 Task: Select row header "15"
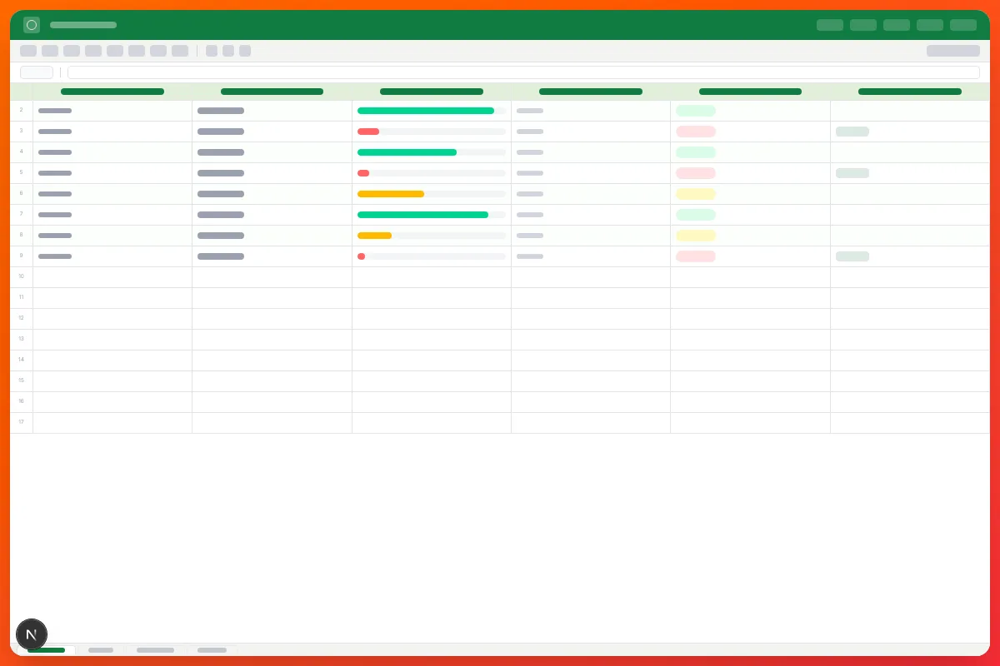(22, 381)
